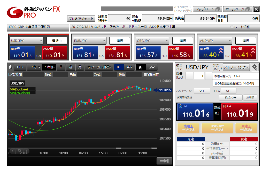Toggle FIFO OFF button
The height and width of the screenshot is (178, 270).
click(228, 91)
